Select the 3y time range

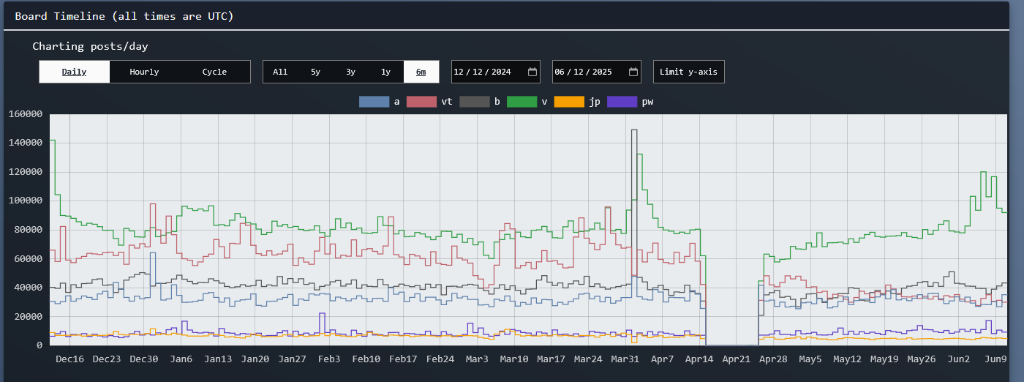tap(350, 72)
